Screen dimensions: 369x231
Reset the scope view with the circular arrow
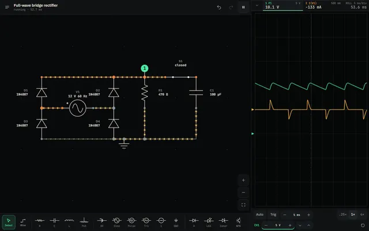coord(363,226)
